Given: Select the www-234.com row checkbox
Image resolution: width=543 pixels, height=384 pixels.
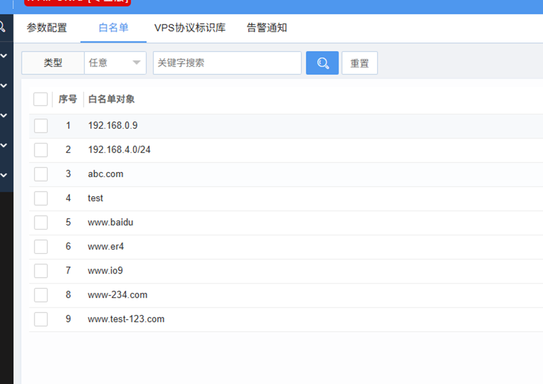Looking at the screenshot, I should click(x=41, y=295).
